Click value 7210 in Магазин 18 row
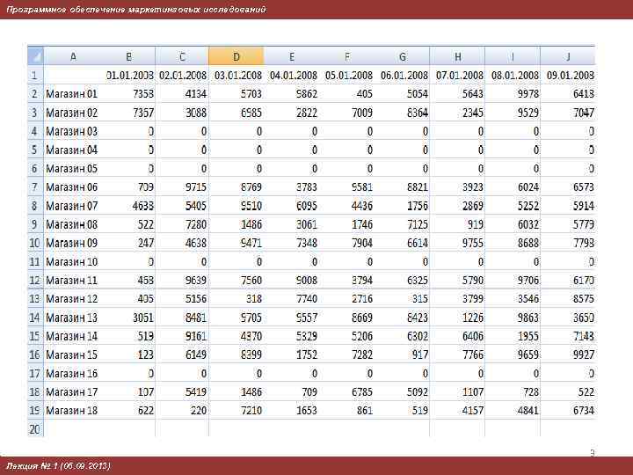This screenshot has height=475, width=633. pyautogui.click(x=251, y=411)
